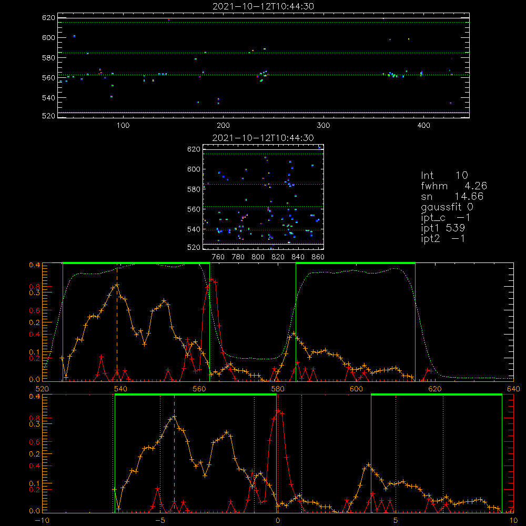Click the thick green bar spanning 585-615
This screenshot has width=526, height=526.
(x=356, y=264)
